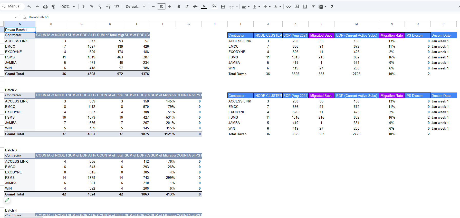This screenshot has height=218, width=460.
Task: Select the cell containing 299%
Action: click(163, 178)
